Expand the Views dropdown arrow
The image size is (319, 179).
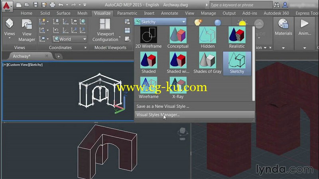click(9, 38)
